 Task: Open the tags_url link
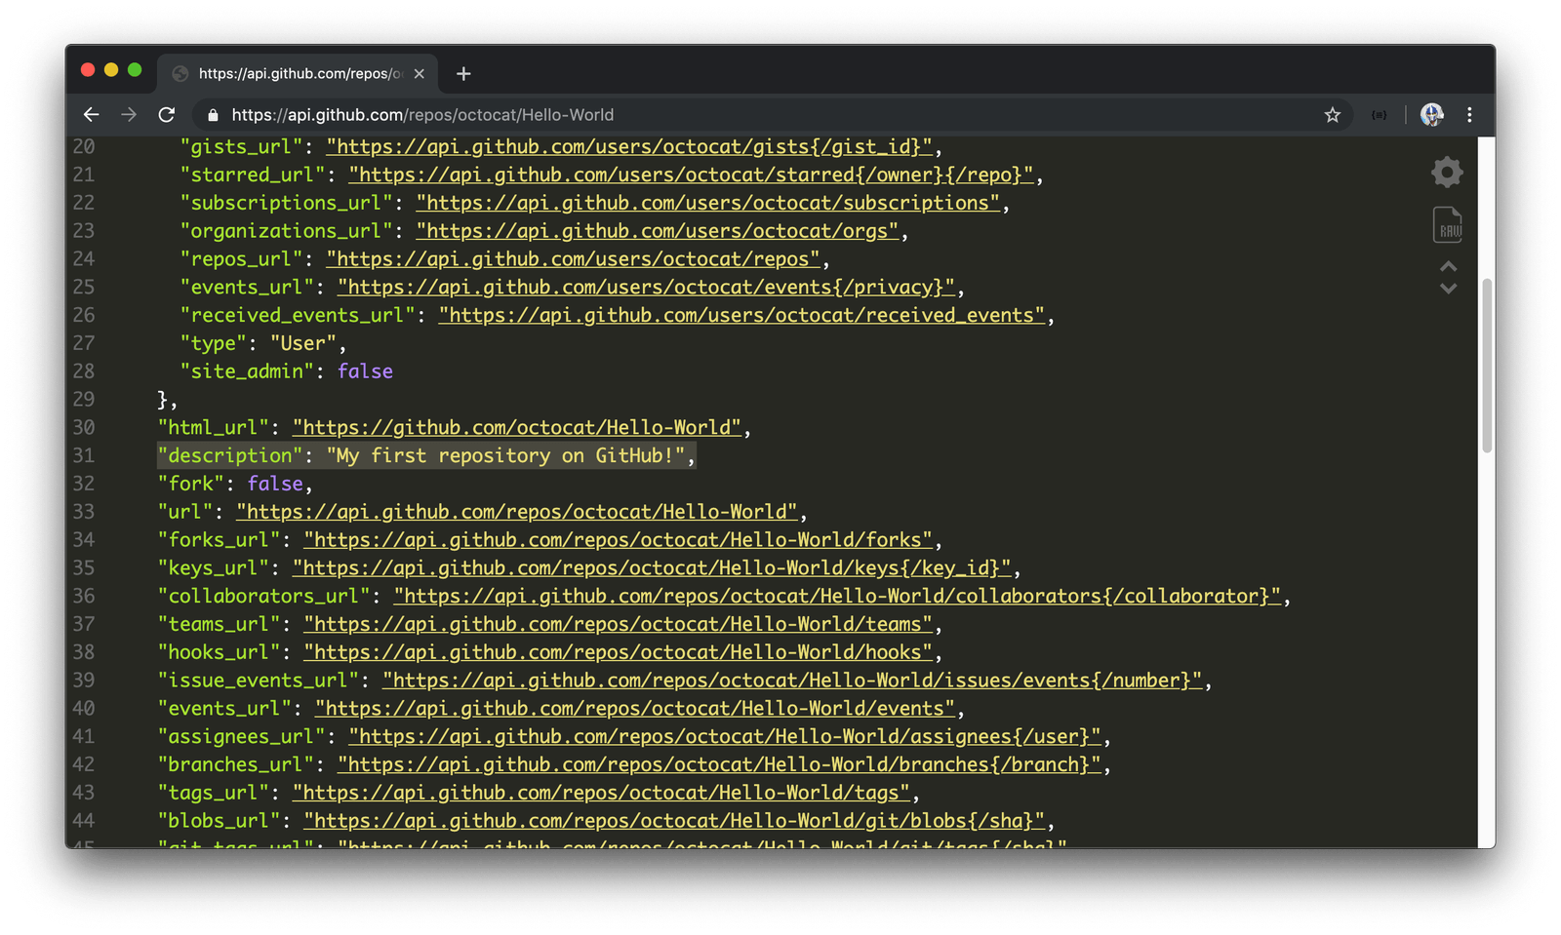pos(601,794)
